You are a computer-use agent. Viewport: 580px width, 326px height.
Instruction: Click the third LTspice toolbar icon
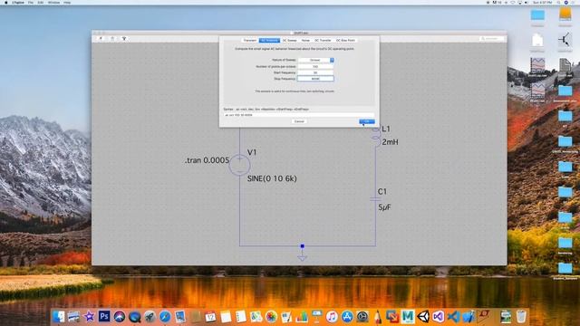[124, 38]
